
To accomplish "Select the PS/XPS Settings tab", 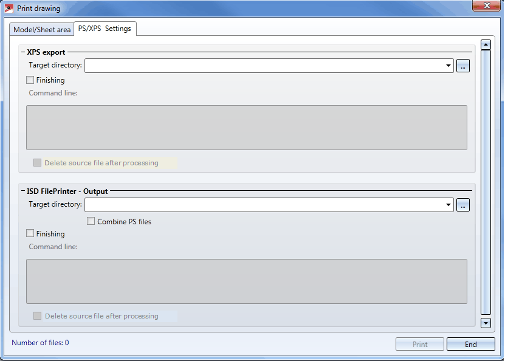I will point(105,29).
